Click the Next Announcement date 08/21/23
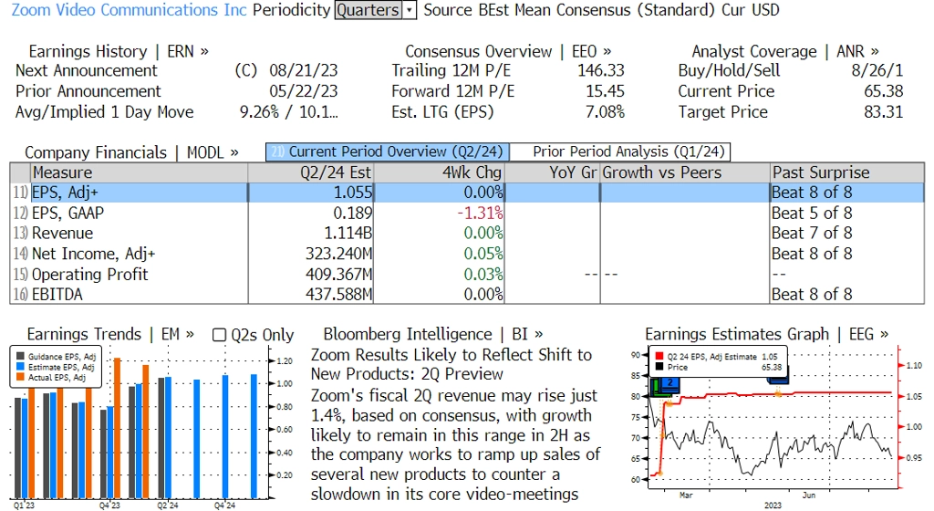Screen dimensions: 934x511 point(303,70)
